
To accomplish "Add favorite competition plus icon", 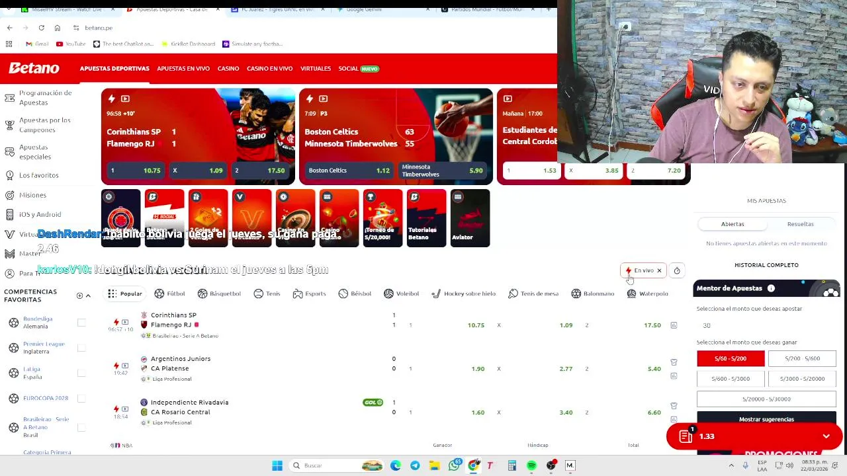I will pos(79,296).
